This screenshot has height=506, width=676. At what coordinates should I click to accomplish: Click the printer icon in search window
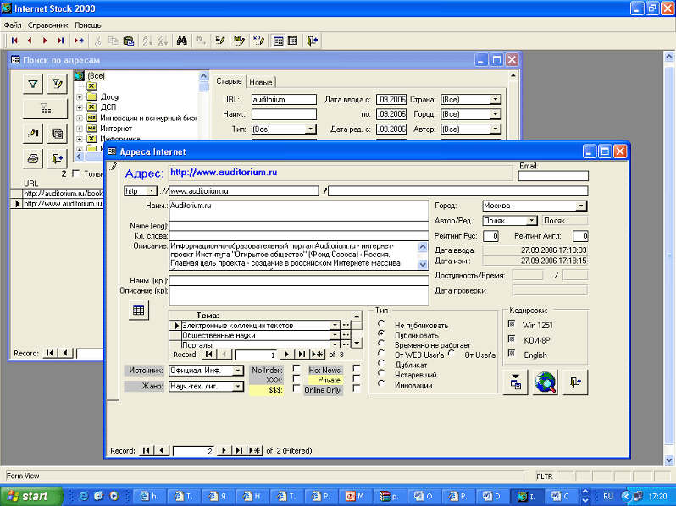pyautogui.click(x=33, y=157)
